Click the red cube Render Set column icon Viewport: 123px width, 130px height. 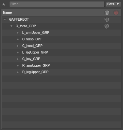click(x=116, y=13)
